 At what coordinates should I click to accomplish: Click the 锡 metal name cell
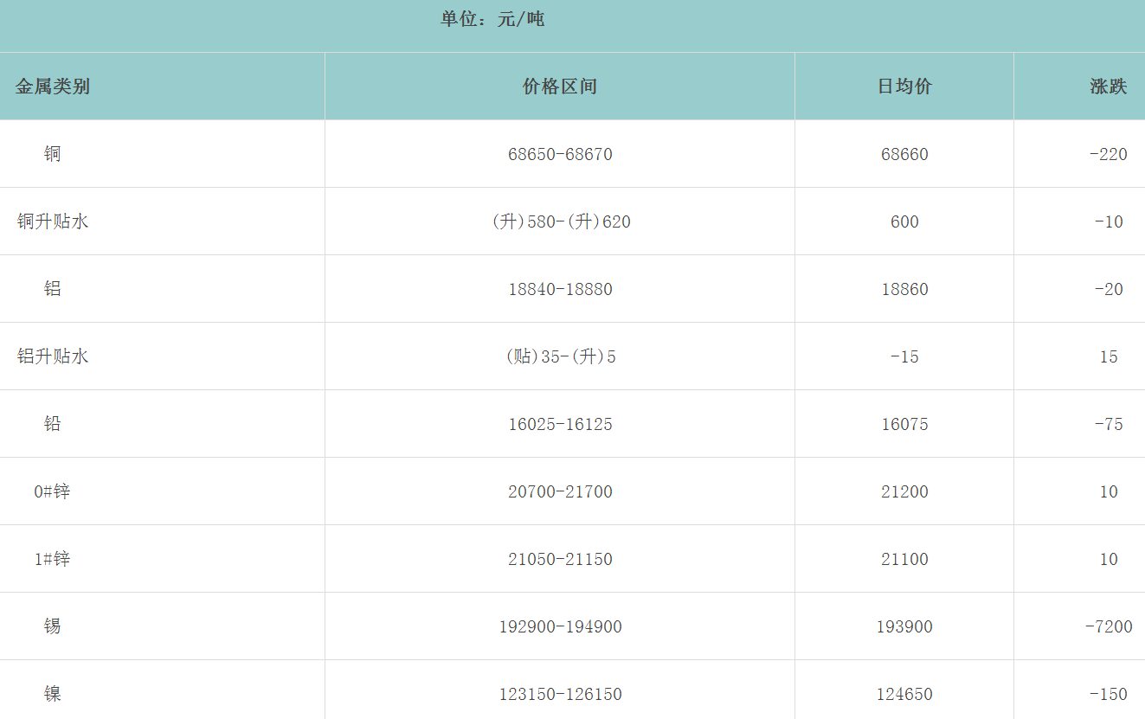coord(53,626)
